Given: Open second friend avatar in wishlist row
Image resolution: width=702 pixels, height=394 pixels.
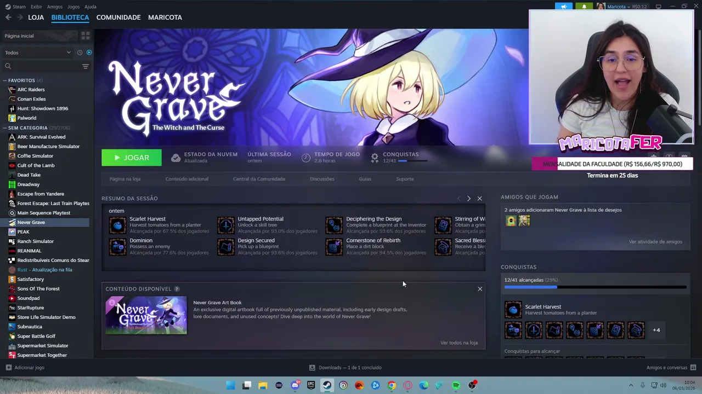Looking at the screenshot, I should pos(524,221).
